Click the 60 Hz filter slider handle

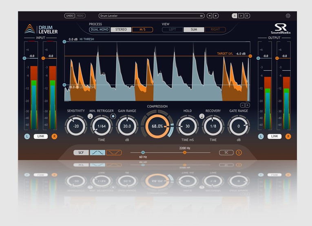pyautogui.click(x=143, y=152)
